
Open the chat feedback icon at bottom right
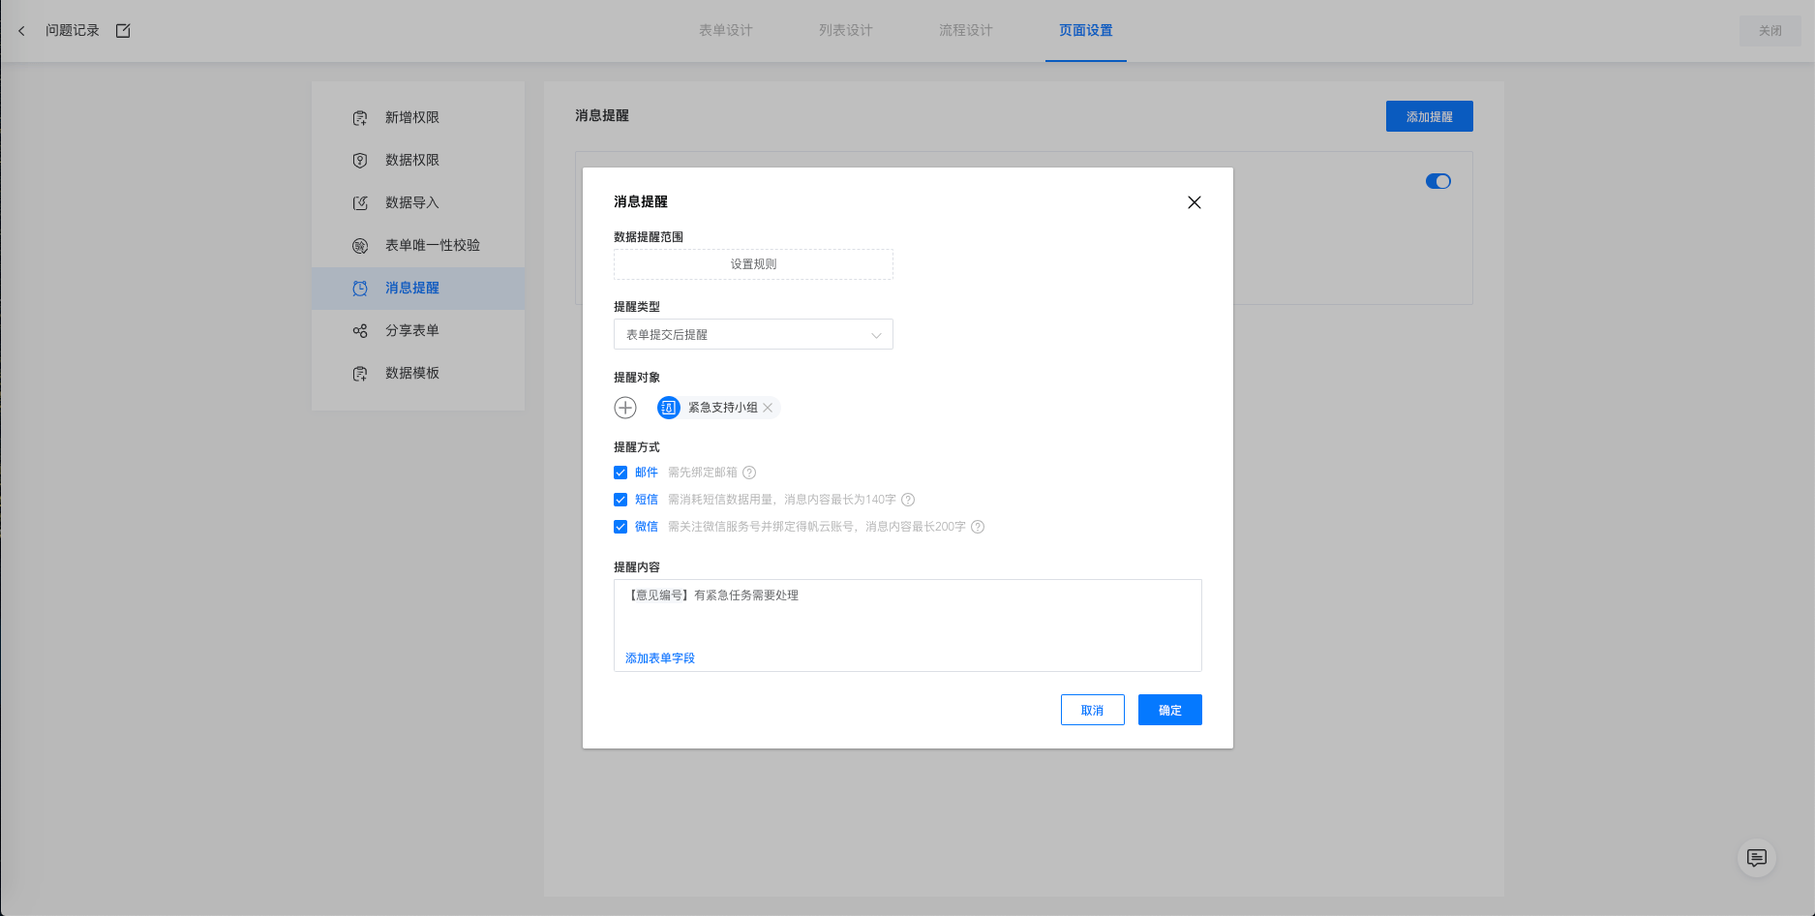(x=1757, y=858)
